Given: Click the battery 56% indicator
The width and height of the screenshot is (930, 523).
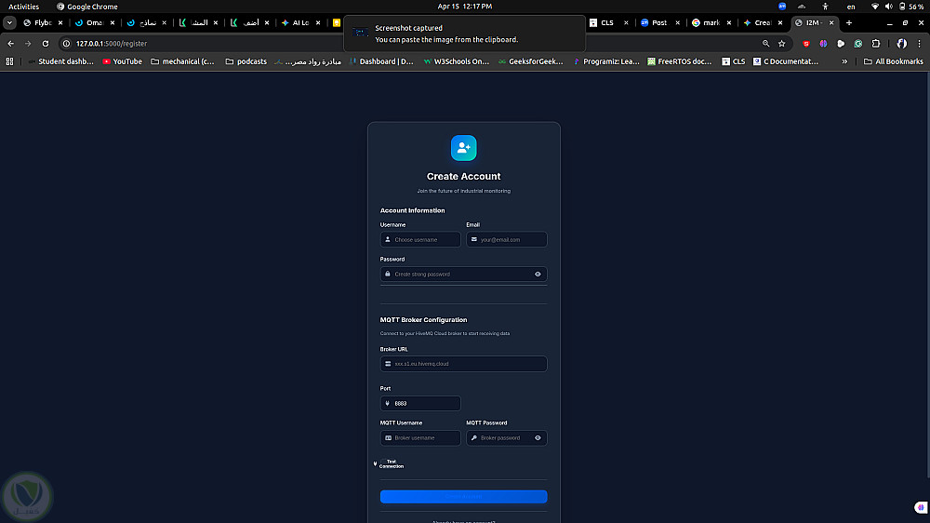Looking at the screenshot, I should coord(911,7).
